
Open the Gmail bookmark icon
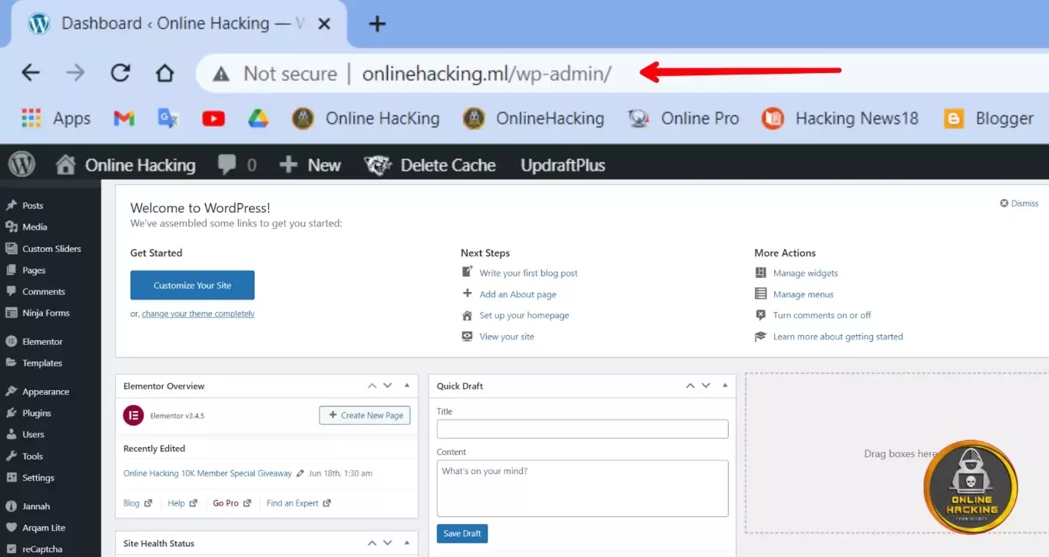pos(124,118)
